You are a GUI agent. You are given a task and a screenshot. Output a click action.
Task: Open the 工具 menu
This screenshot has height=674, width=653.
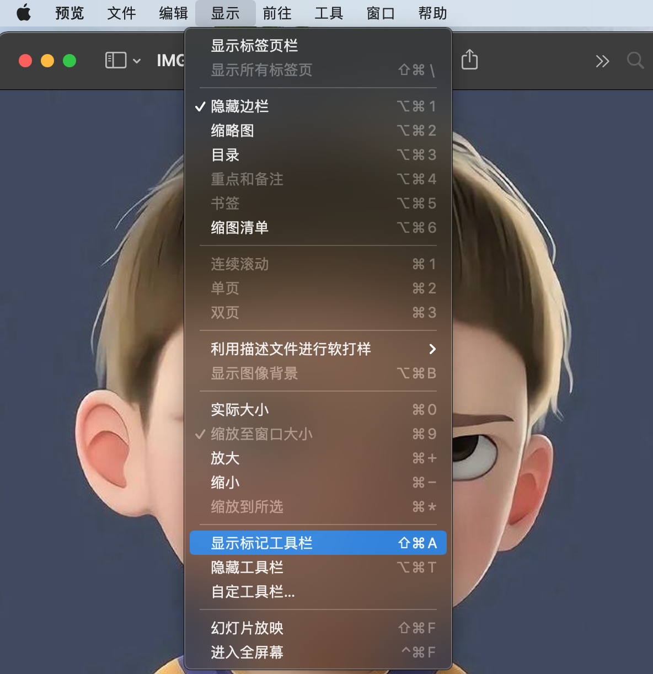pyautogui.click(x=329, y=13)
